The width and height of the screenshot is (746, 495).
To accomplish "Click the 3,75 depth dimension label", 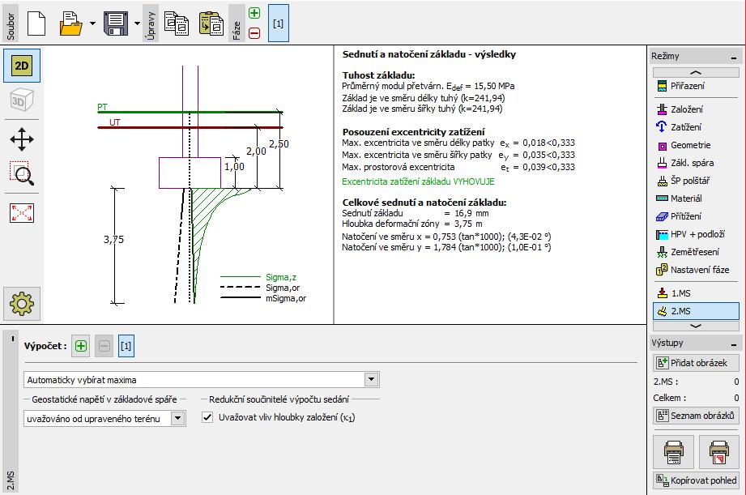I will 113,240.
